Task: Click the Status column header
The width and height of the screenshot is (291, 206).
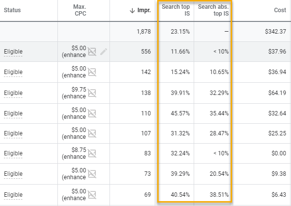Action: coord(12,10)
